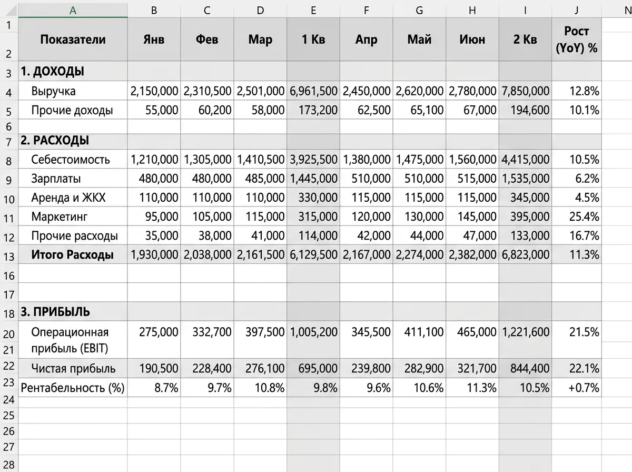Click Q2 other expenses 133,000

tap(525, 235)
